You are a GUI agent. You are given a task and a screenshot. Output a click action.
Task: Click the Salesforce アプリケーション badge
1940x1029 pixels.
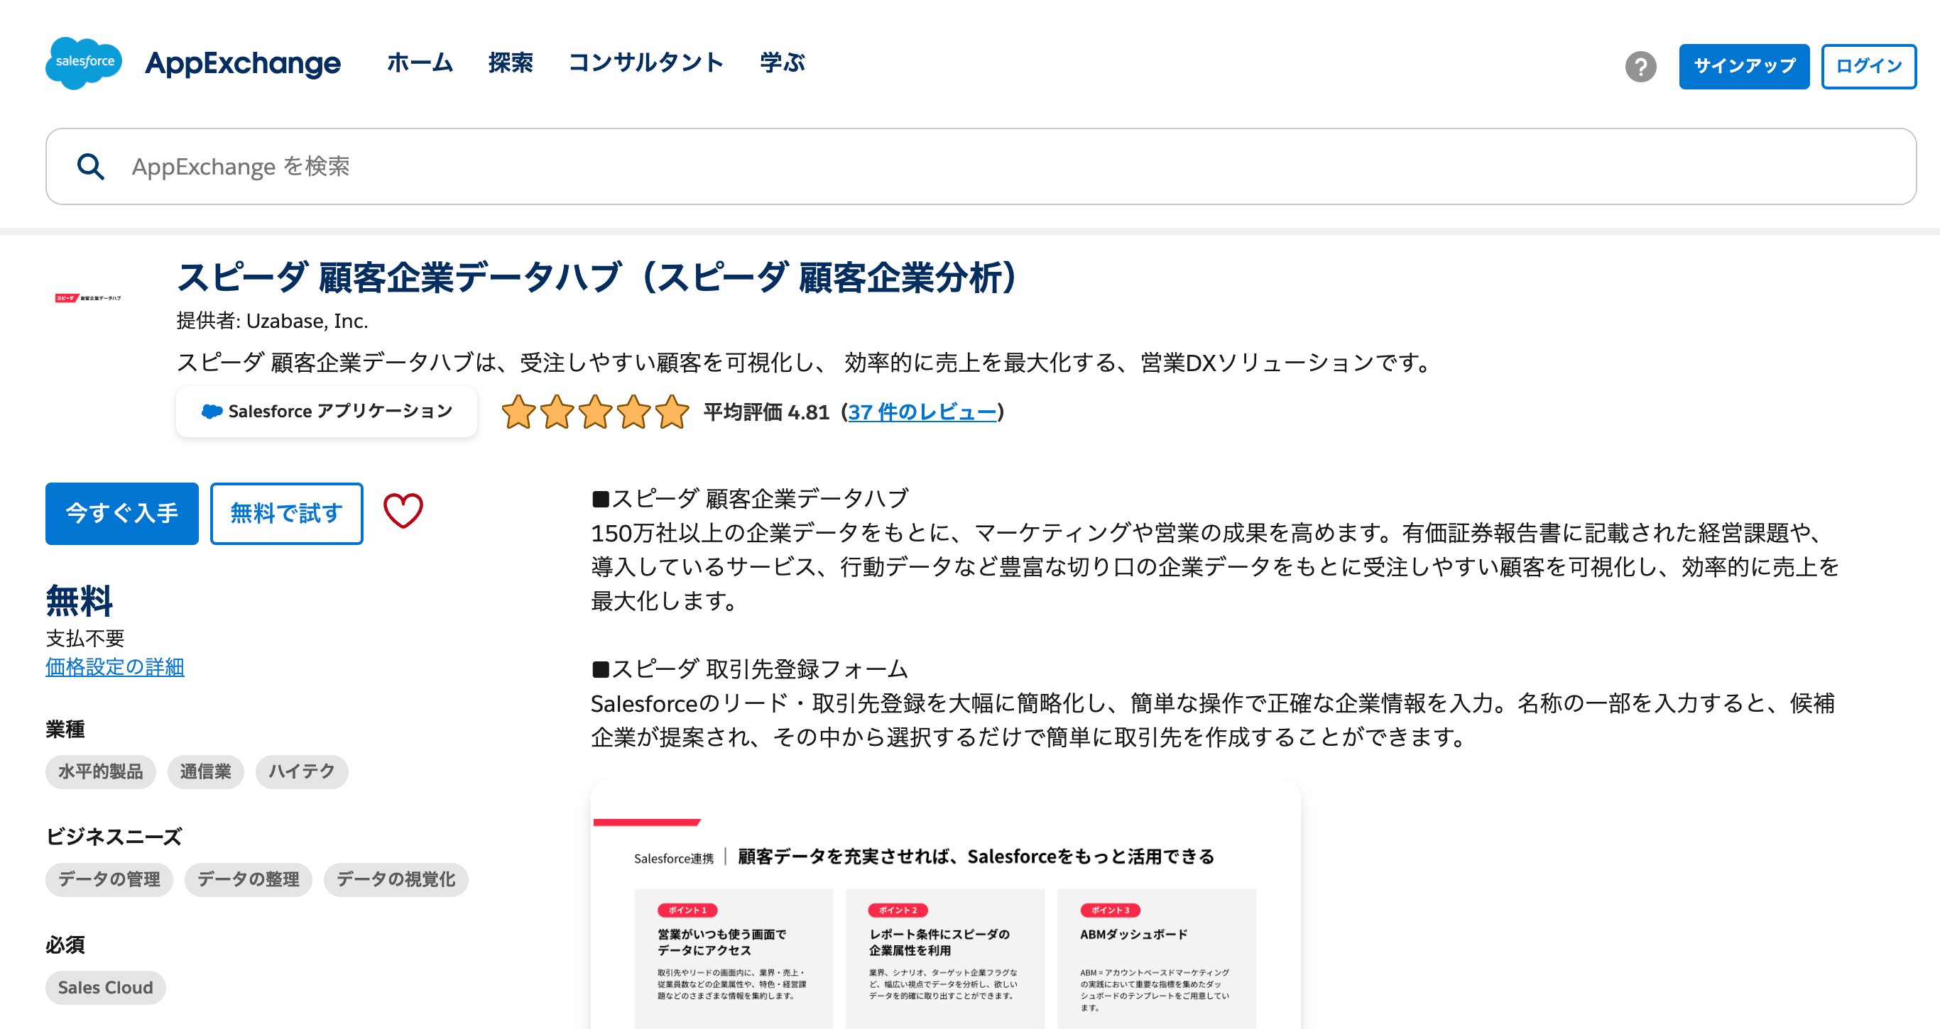326,411
